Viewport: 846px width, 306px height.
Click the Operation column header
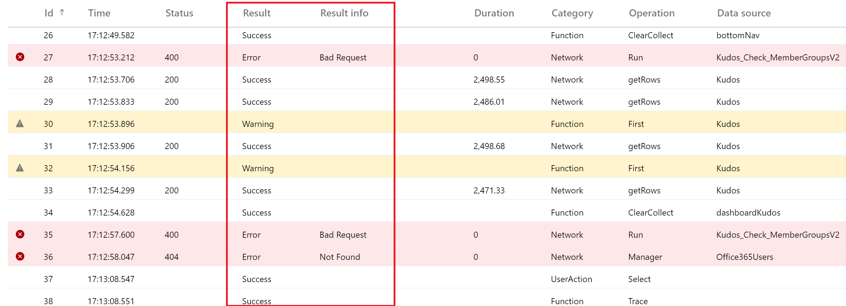tap(652, 13)
